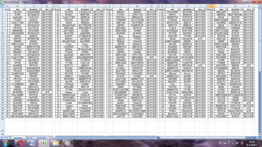The image size is (262, 147).
Task: Expand the filter dropdown in column D header
Action: click(50, 9)
